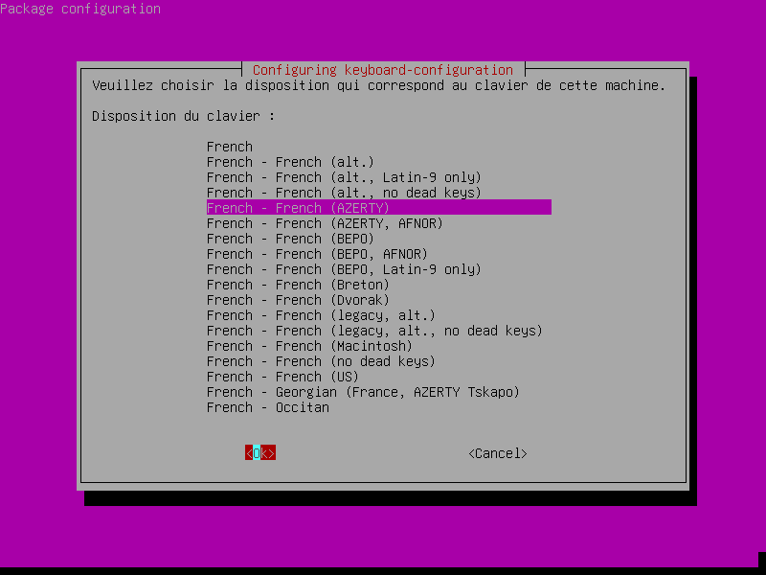766x575 pixels.
Task: Select French (BEPO) layout
Action: click(290, 239)
